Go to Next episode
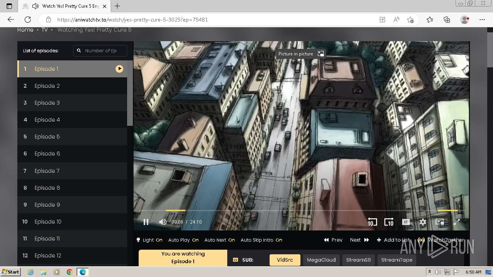Screen dimensions: 493x277 [x=359, y=240]
